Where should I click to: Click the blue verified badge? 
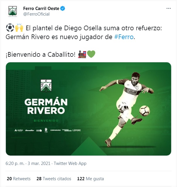(x=63, y=9)
